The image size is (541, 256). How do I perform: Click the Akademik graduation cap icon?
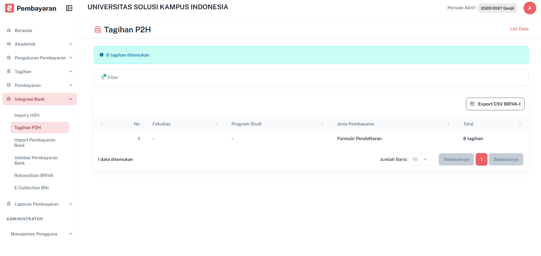[x=9, y=44]
